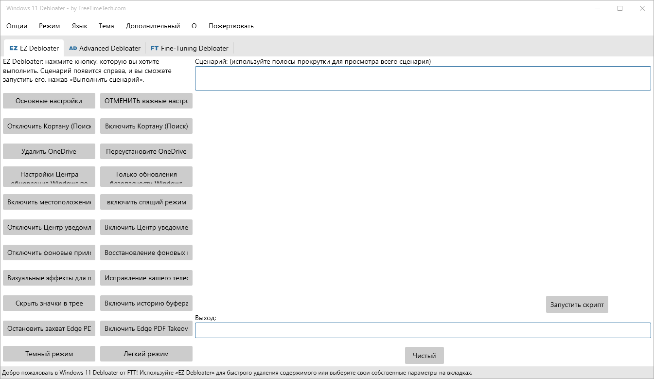Disable Cortana via Отключить Кортану button
This screenshot has width=654, height=379.
point(49,126)
